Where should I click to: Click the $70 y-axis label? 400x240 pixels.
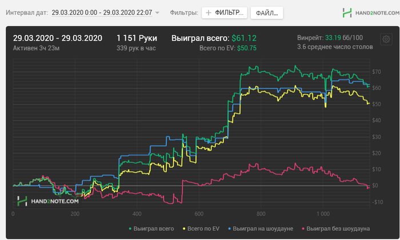pyautogui.click(x=377, y=72)
